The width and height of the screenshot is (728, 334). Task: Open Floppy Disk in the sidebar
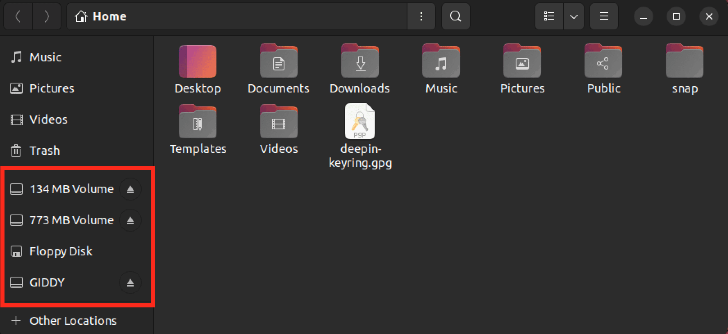pos(77,251)
